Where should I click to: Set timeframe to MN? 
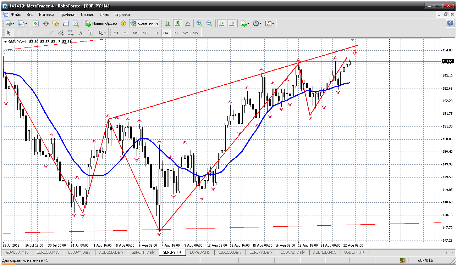pyautogui.click(x=196, y=33)
